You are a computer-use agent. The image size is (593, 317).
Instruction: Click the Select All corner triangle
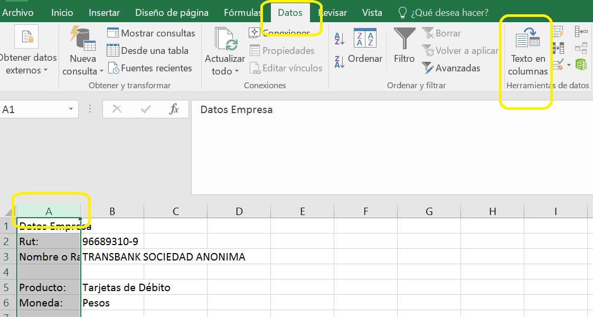(x=10, y=211)
